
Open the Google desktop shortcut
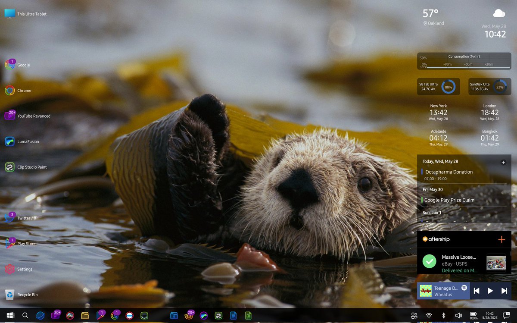tap(17, 65)
